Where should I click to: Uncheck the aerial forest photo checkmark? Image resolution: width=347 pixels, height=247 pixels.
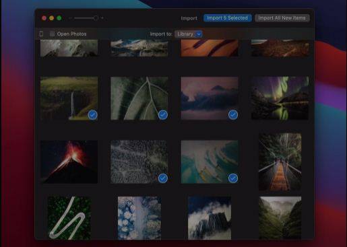[x=163, y=178]
